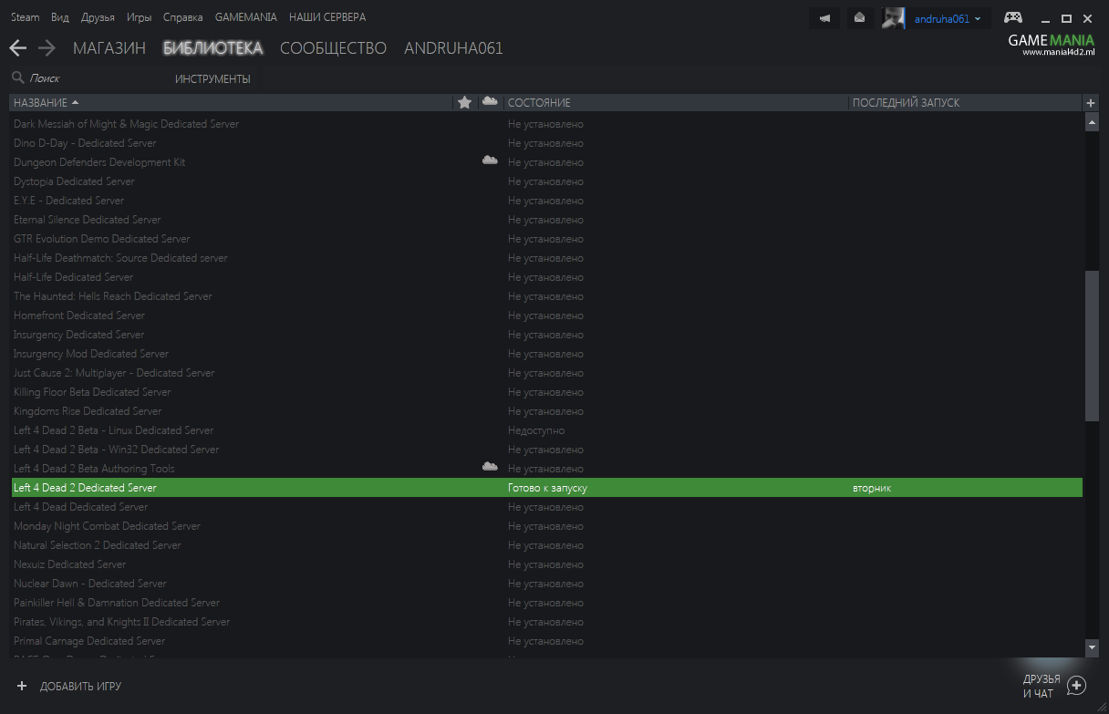Click the ДОБАВИТЬ ИГРУ button
This screenshot has width=1109, height=714.
point(69,686)
